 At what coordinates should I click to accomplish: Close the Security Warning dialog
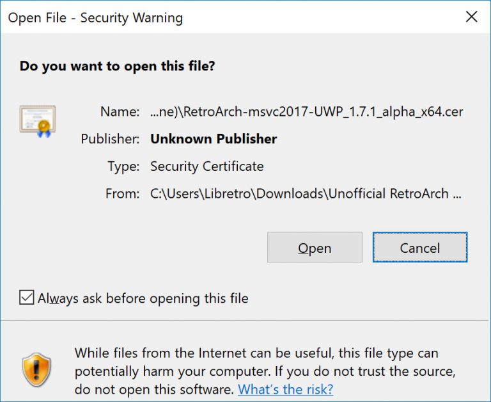(x=471, y=17)
